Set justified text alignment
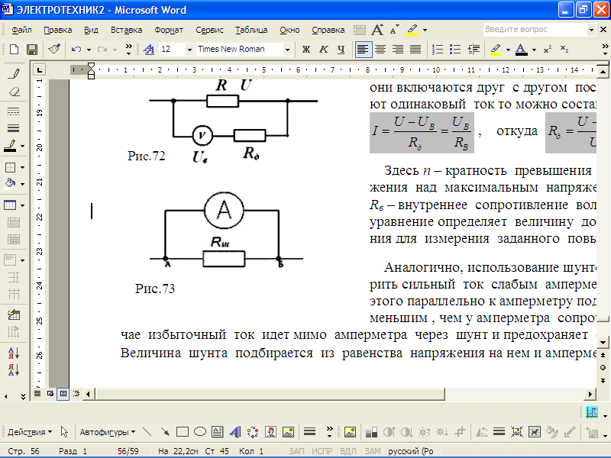Viewport: 611px width, 458px height. coord(415,49)
